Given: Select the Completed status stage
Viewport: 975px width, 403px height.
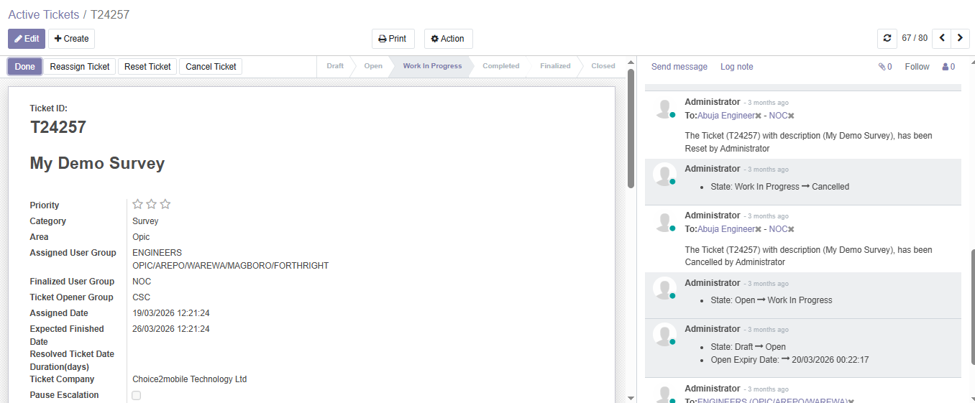Looking at the screenshot, I should 500,66.
